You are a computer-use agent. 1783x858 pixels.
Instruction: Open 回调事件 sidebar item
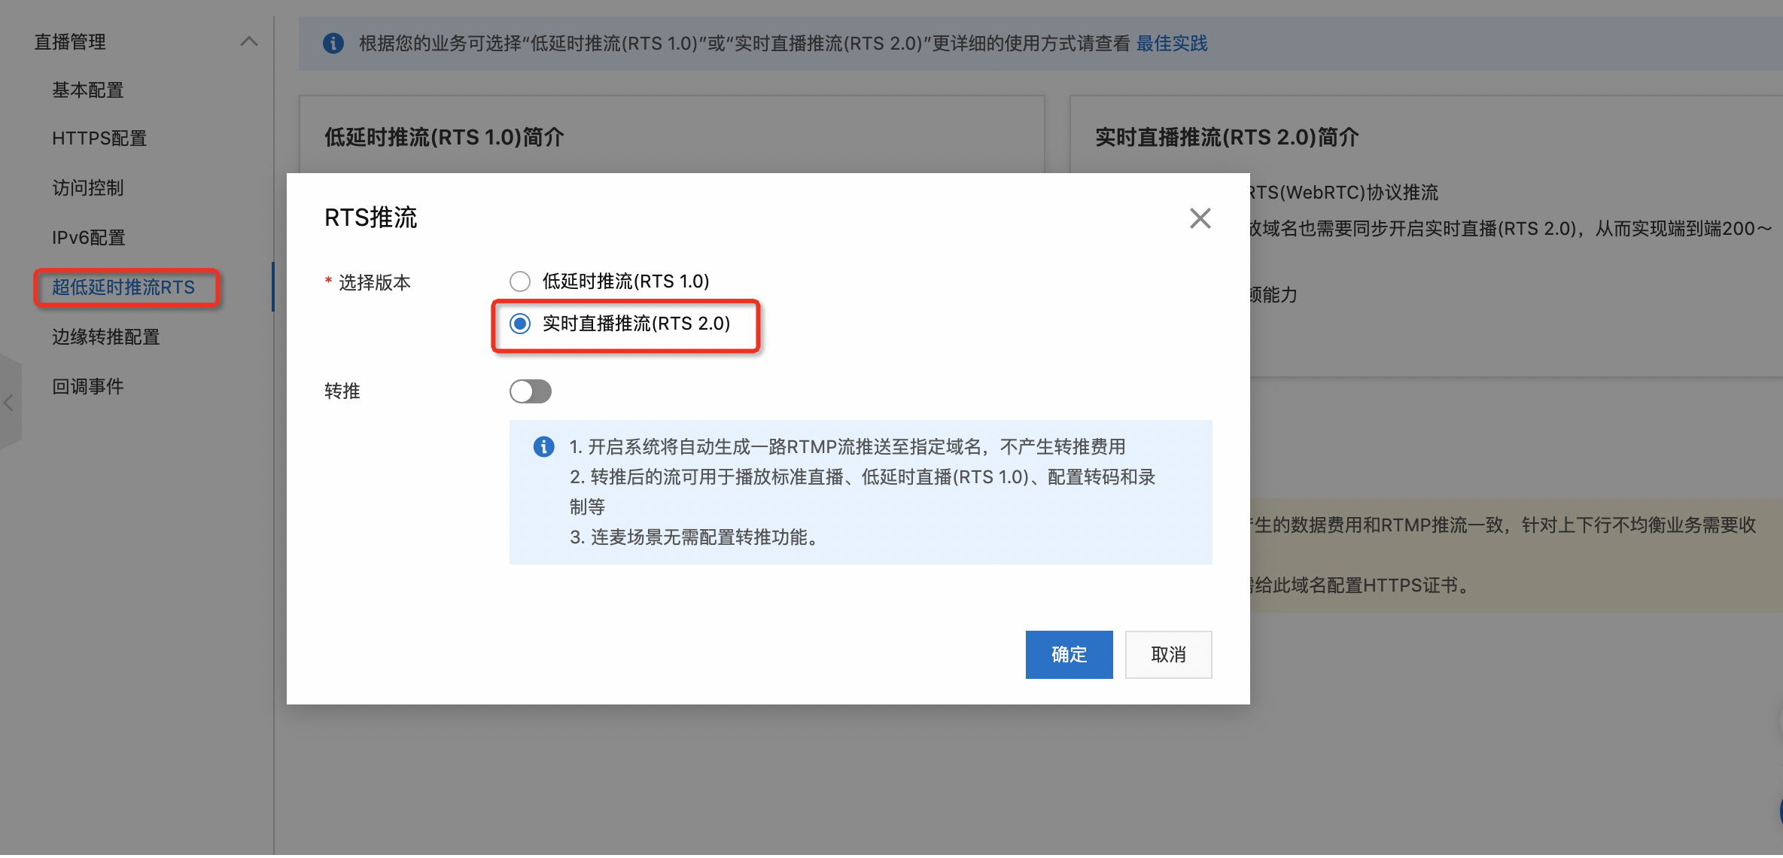(88, 387)
